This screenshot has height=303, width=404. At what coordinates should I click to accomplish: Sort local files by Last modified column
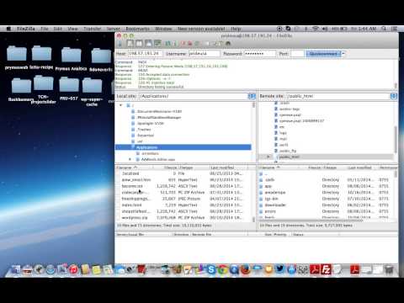(228, 167)
